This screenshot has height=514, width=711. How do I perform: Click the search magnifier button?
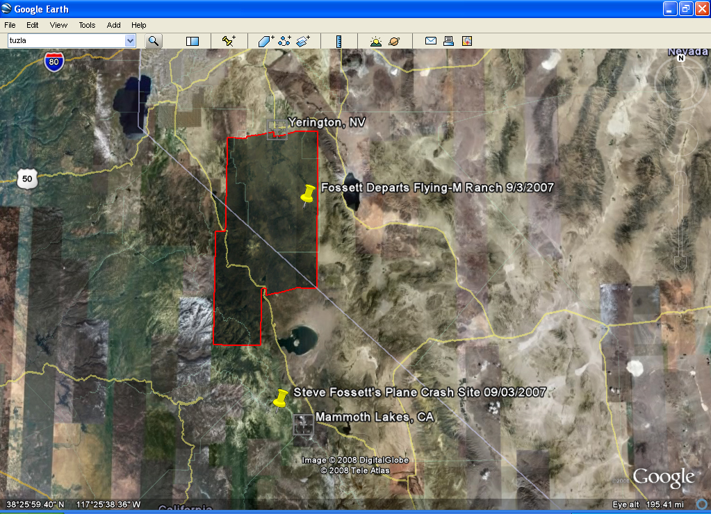coord(154,42)
